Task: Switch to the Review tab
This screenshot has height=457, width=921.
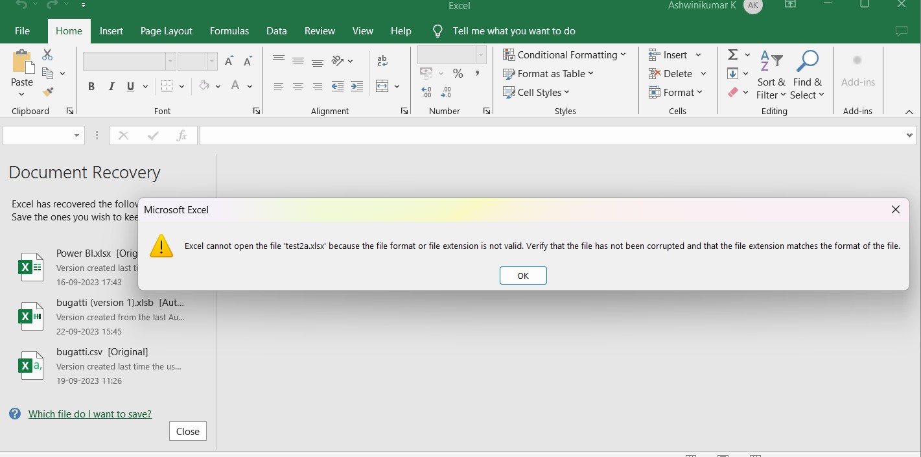Action: tap(320, 30)
